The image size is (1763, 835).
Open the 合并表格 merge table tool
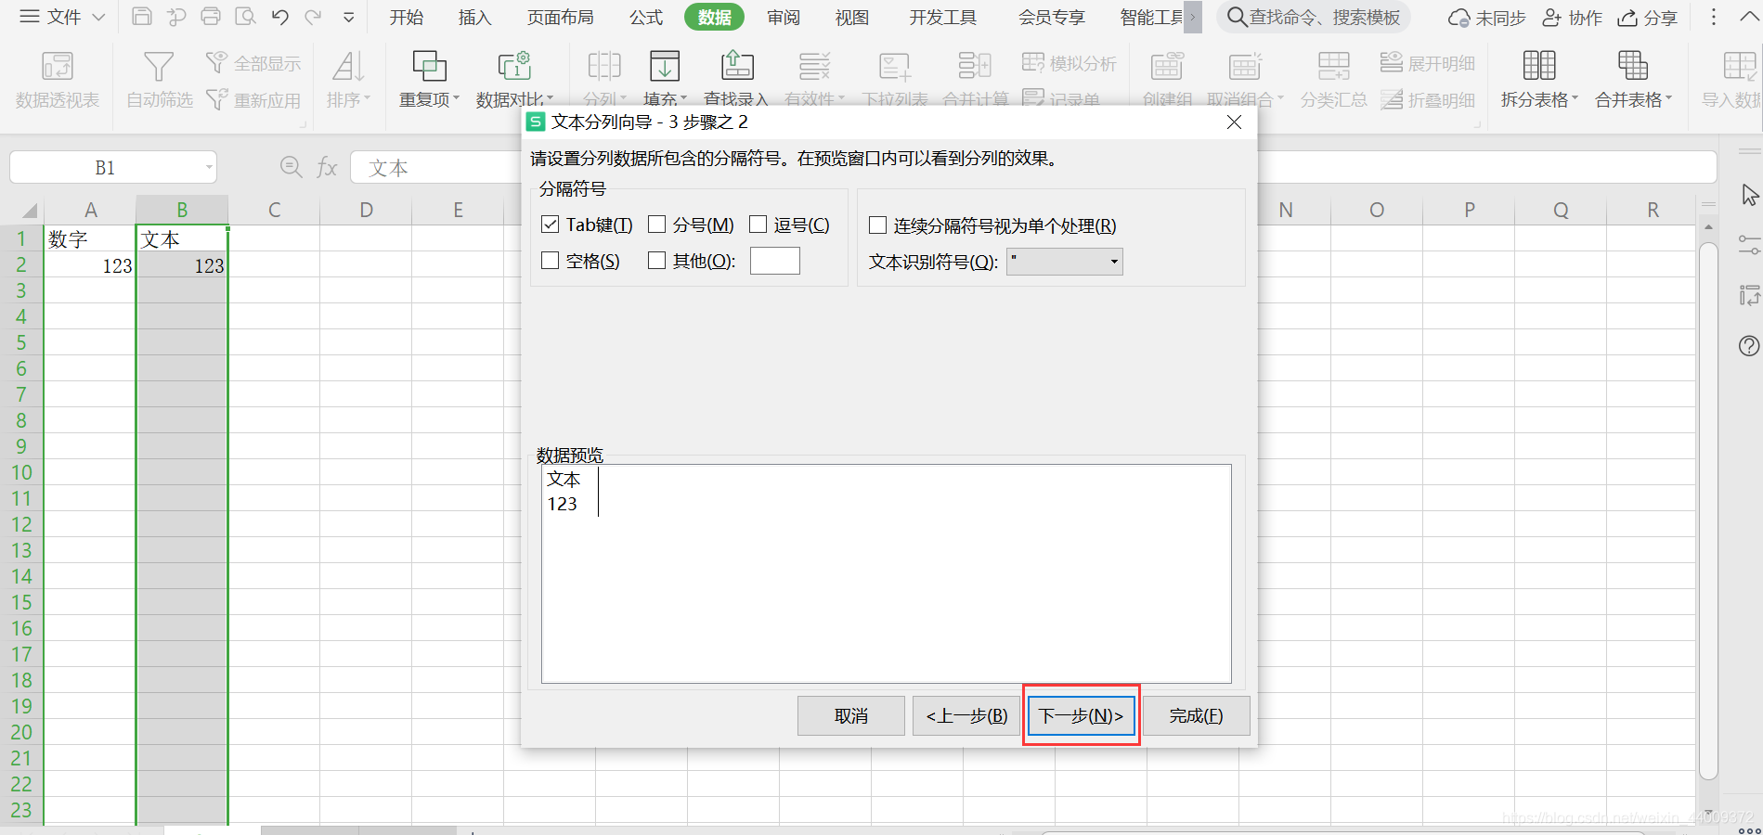click(x=1633, y=80)
